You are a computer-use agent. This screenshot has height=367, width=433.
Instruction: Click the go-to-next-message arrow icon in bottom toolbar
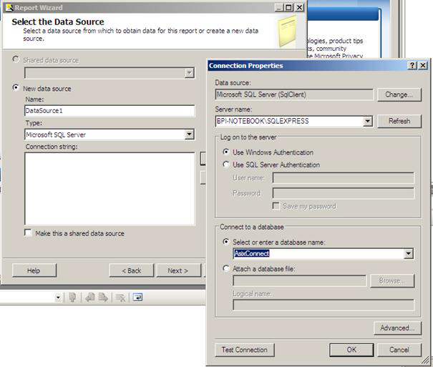pos(103,297)
